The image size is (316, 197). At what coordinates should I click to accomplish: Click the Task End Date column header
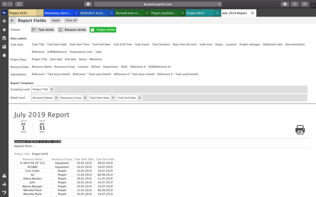coord(105,159)
